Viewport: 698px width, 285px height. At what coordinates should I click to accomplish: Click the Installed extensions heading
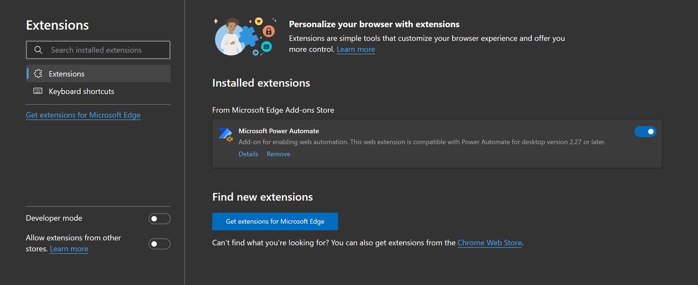pyautogui.click(x=261, y=83)
